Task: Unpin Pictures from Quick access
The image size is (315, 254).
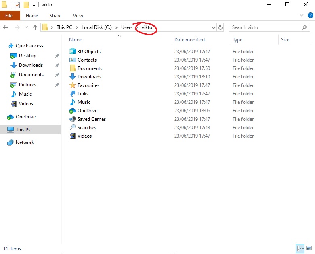Action: (x=57, y=85)
